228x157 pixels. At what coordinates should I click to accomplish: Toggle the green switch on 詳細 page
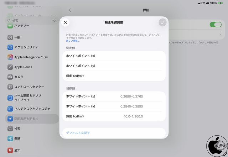tap(216, 25)
